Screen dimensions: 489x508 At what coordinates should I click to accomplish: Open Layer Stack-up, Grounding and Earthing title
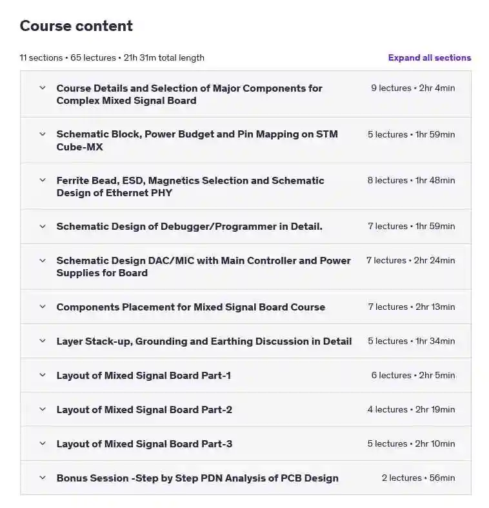pos(204,341)
